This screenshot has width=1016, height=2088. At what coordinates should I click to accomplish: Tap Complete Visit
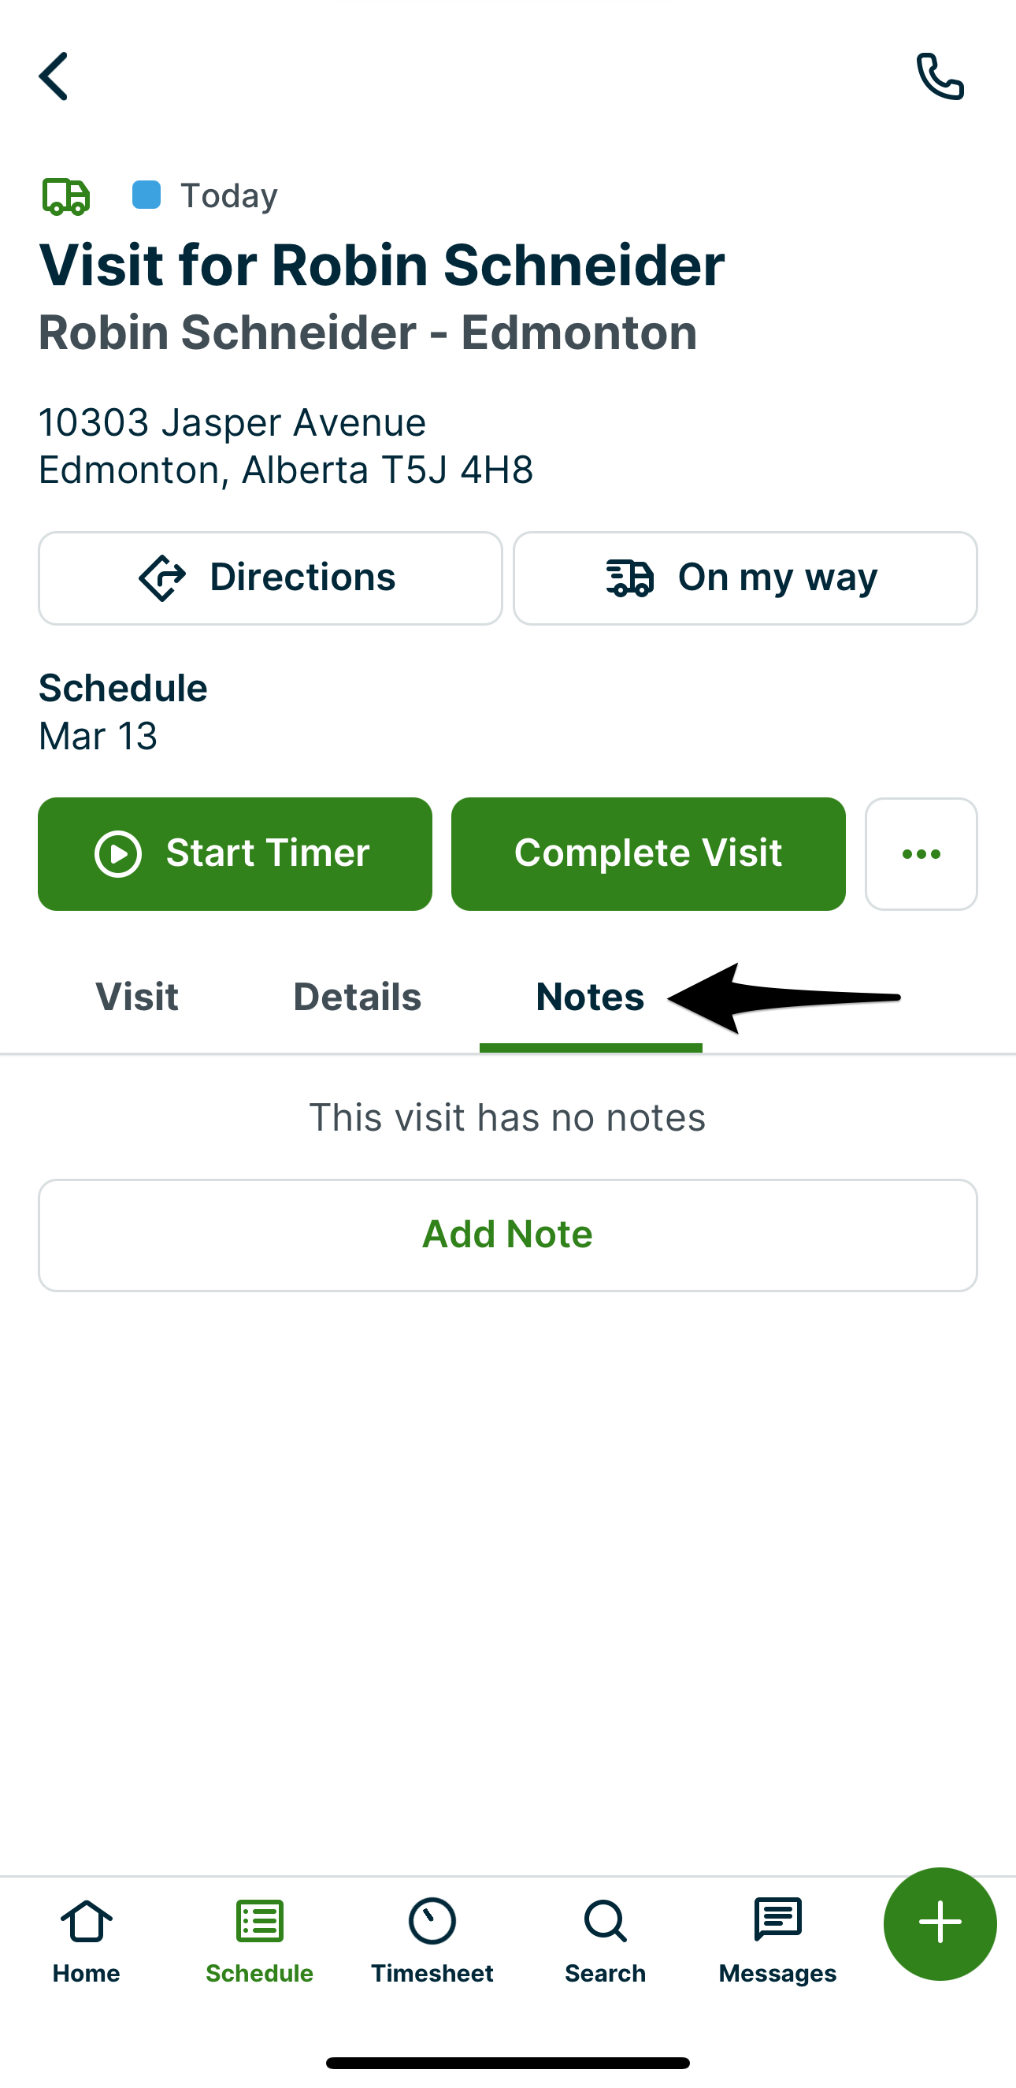coord(648,853)
